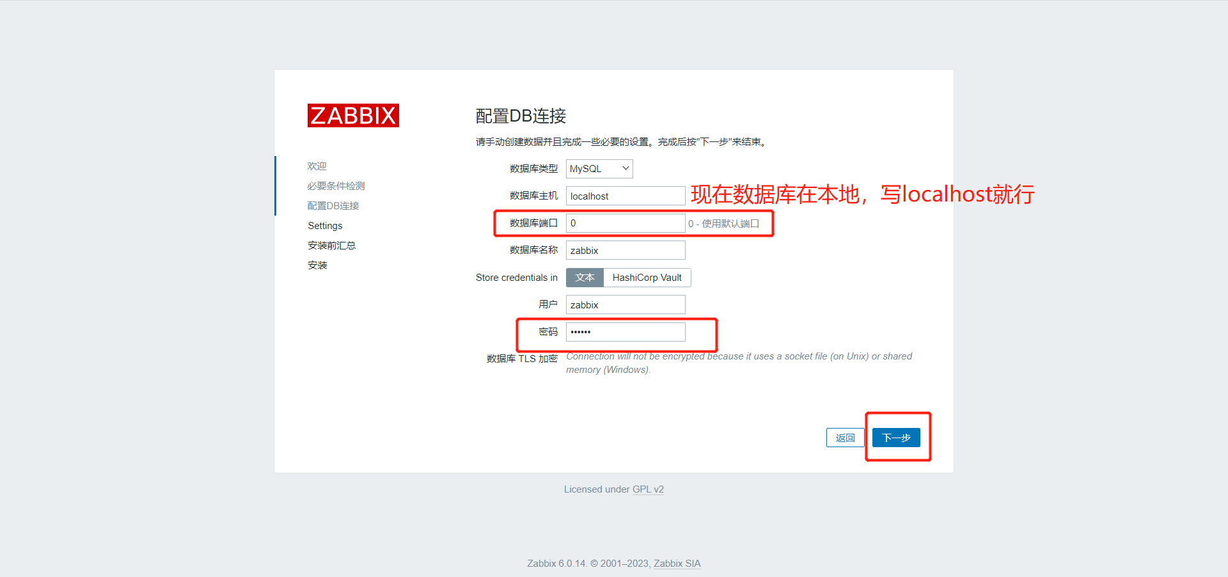1228x577 pixels.
Task: Open the database type MySQL dropdown
Action: (x=599, y=169)
